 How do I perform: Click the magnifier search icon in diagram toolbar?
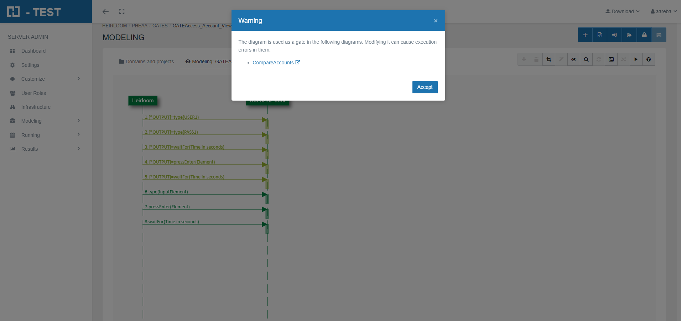(586, 59)
